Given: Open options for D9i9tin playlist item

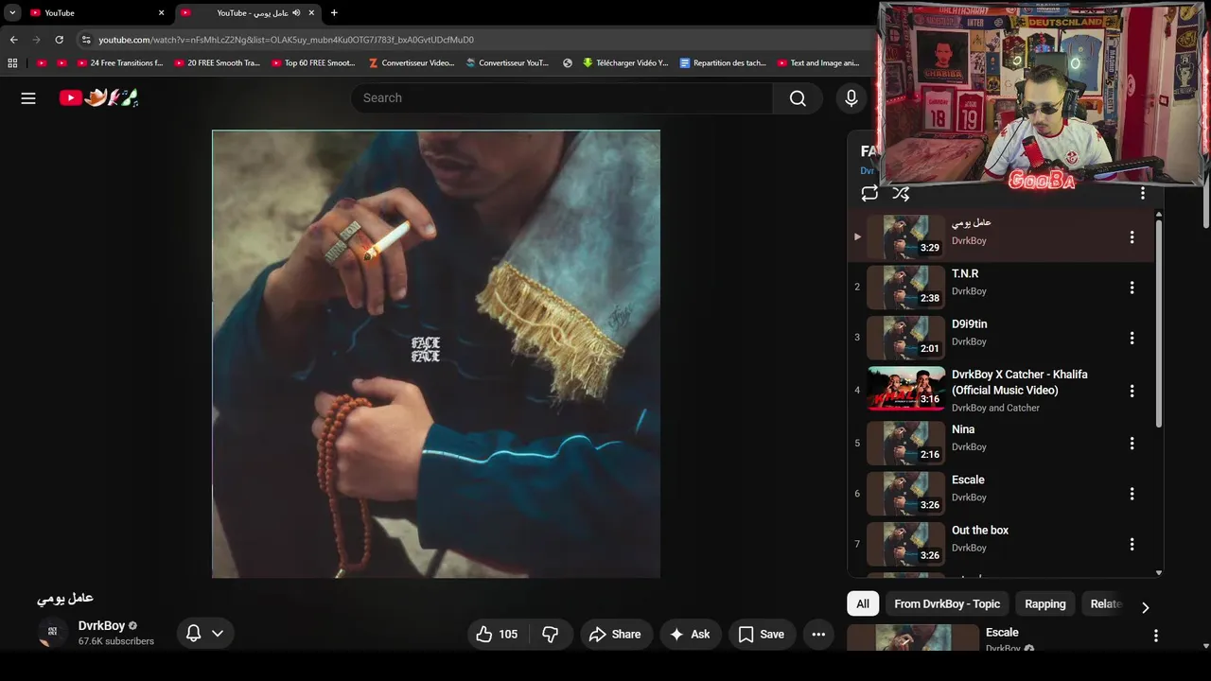Looking at the screenshot, I should click(x=1132, y=338).
